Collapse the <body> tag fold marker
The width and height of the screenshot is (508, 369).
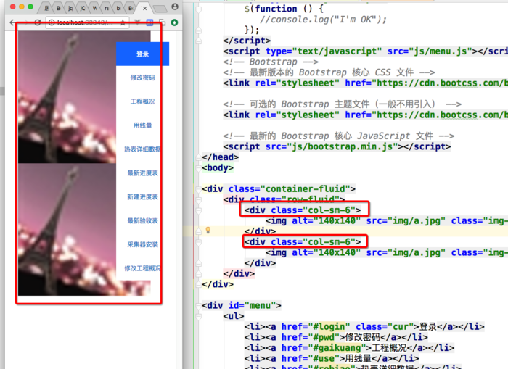[198, 168]
